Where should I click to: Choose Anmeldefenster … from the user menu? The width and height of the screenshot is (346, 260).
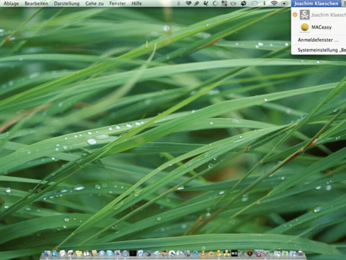(319, 40)
